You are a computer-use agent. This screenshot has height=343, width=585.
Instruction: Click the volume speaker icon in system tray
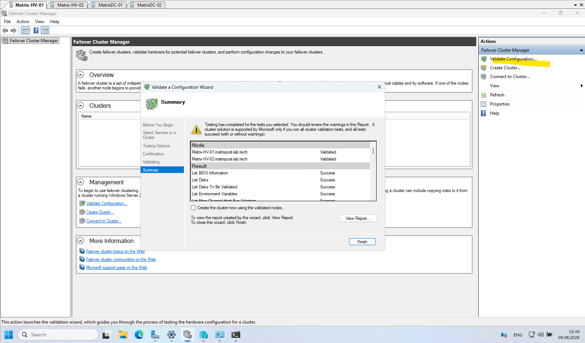(541, 335)
